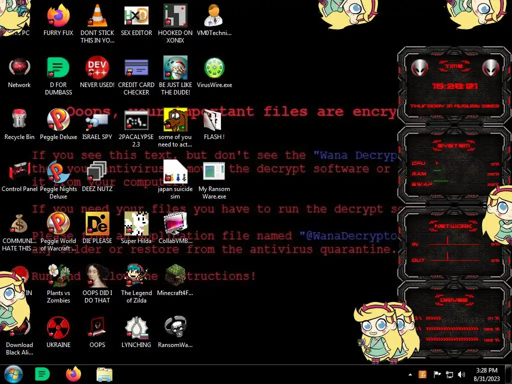Image resolution: width=512 pixels, height=384 pixels.
Task: Open DIE PLEASE De icon
Action: tap(97, 223)
